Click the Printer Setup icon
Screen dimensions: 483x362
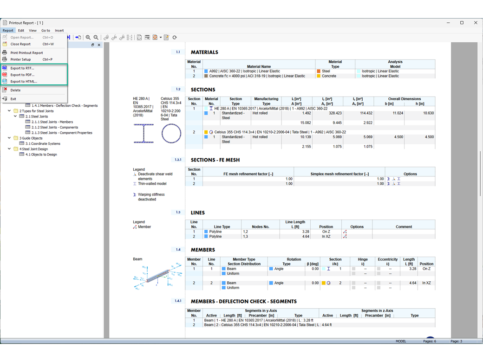[x=5, y=59]
